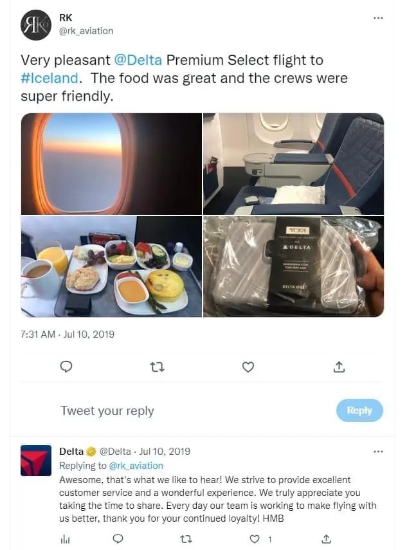407x550 pixels.
Task: Open the airplane window sunset photo
Action: pos(111,164)
